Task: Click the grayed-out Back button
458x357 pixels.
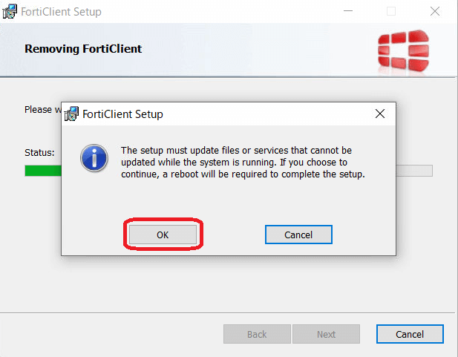Action: 257,334
